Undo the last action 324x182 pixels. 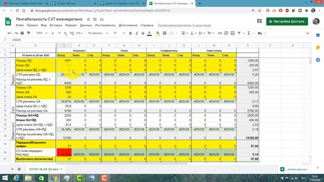(10, 33)
